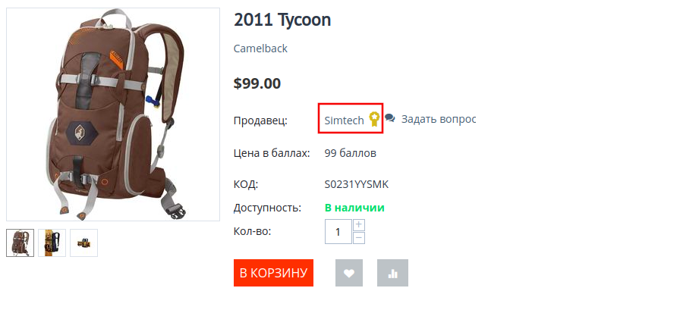Viewport: 680px width, 310px height.
Task: Add product to wishlist with heart icon
Action: click(349, 273)
